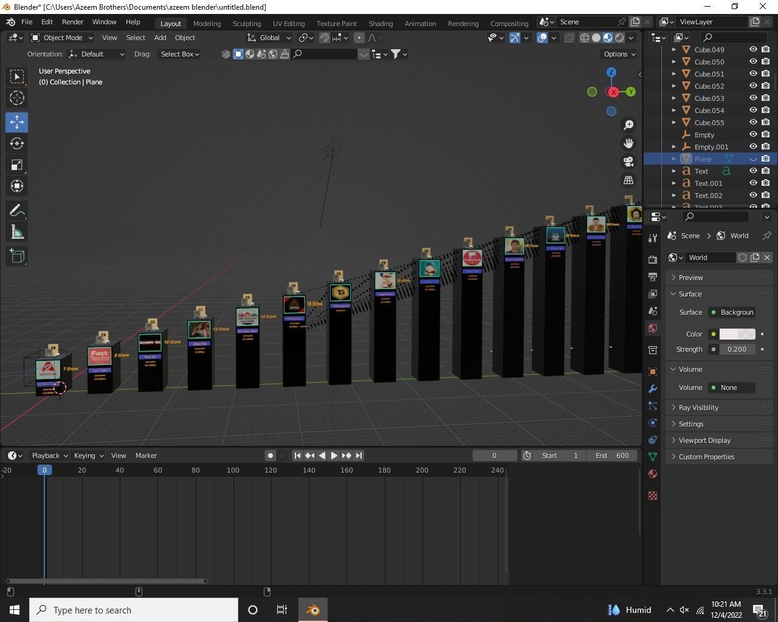Activate the Annotate tool
Screen dimensions: 778x622
pos(17,211)
